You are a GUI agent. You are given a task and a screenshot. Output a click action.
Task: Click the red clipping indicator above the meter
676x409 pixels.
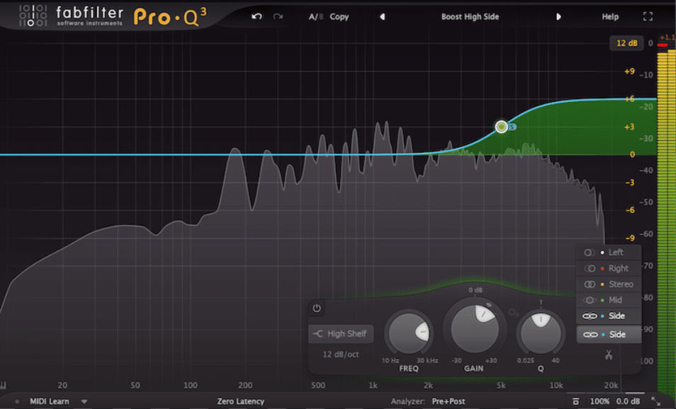[x=663, y=45]
